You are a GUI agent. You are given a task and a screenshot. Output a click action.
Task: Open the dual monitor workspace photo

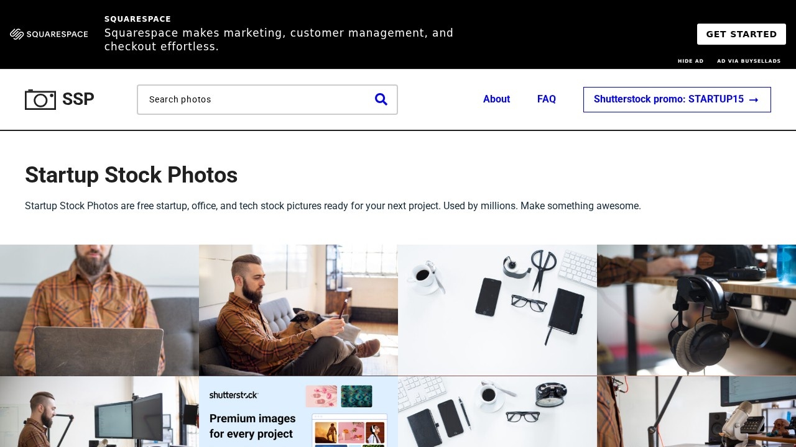tap(99, 412)
